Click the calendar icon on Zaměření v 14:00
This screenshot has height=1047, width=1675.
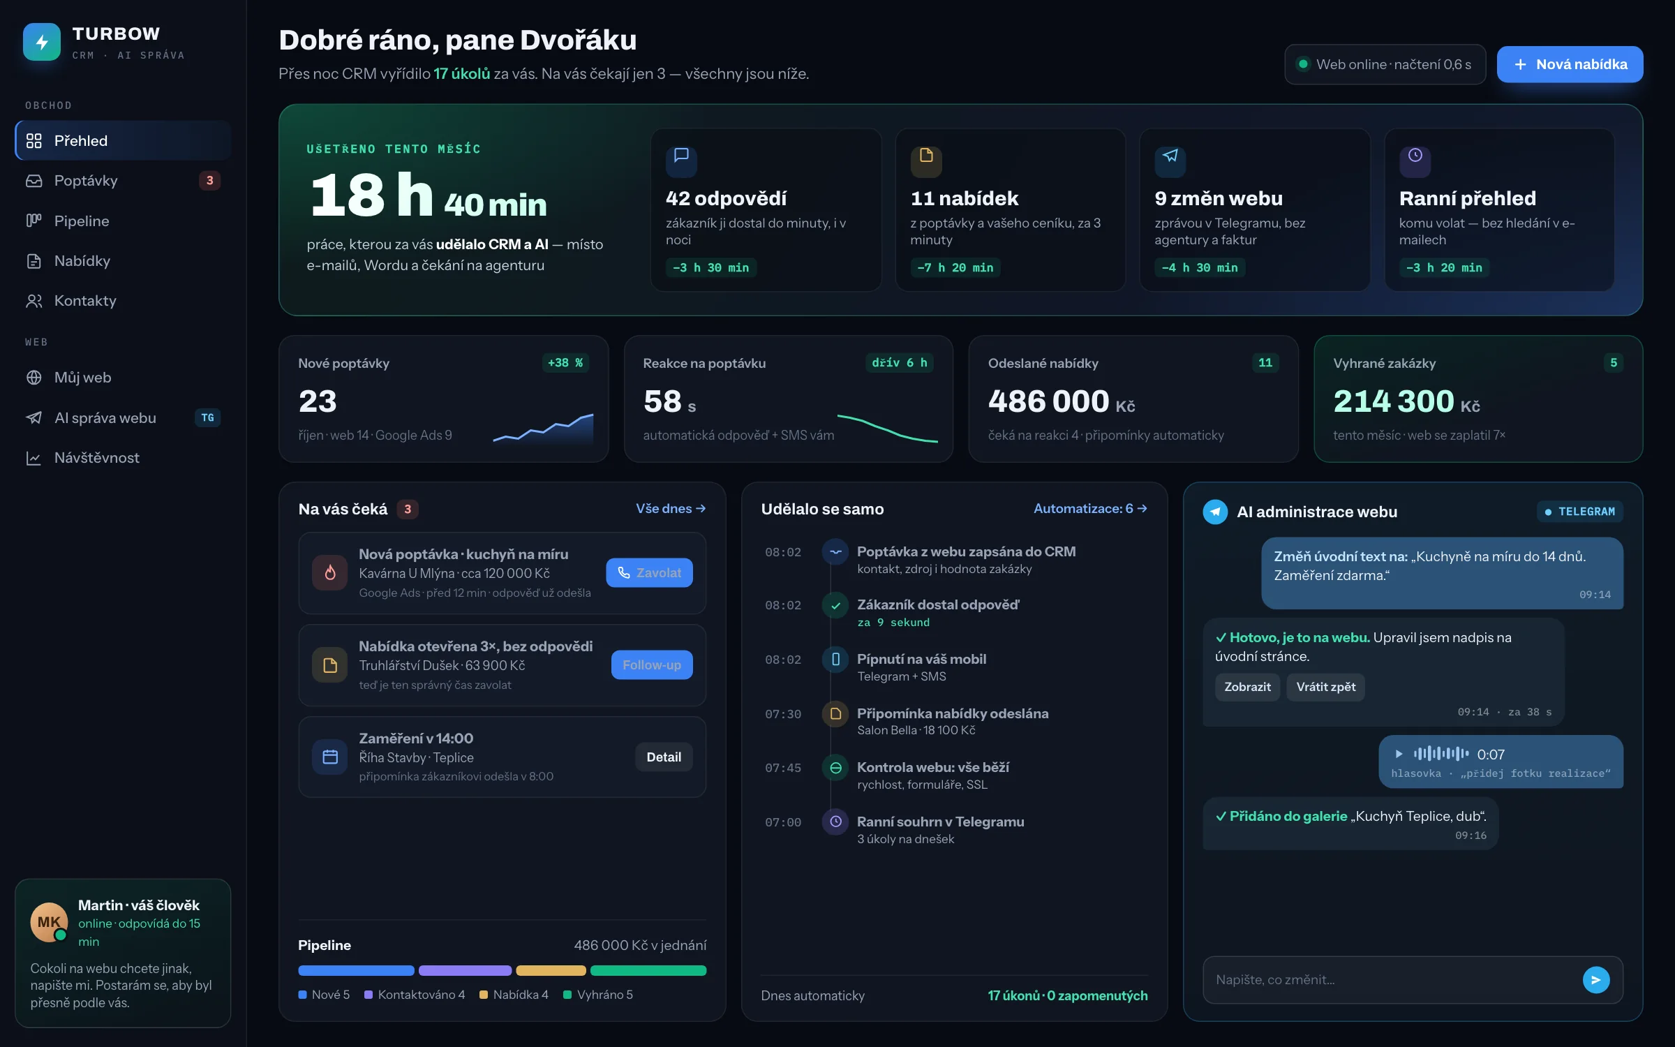[x=330, y=757]
